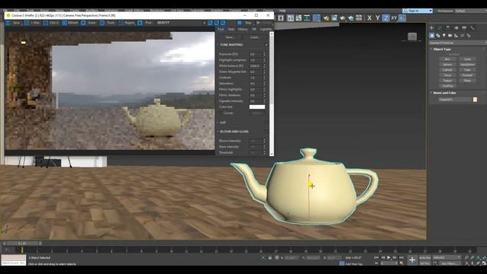Click Save in the Corona VFB toolbar
Image resolution: width=487 pixels, height=274 pixels.
click(x=14, y=23)
